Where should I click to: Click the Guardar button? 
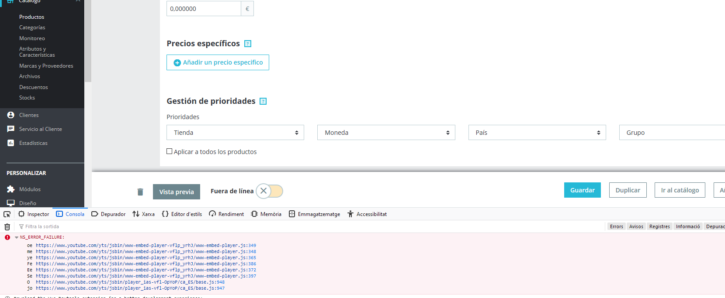pos(583,190)
